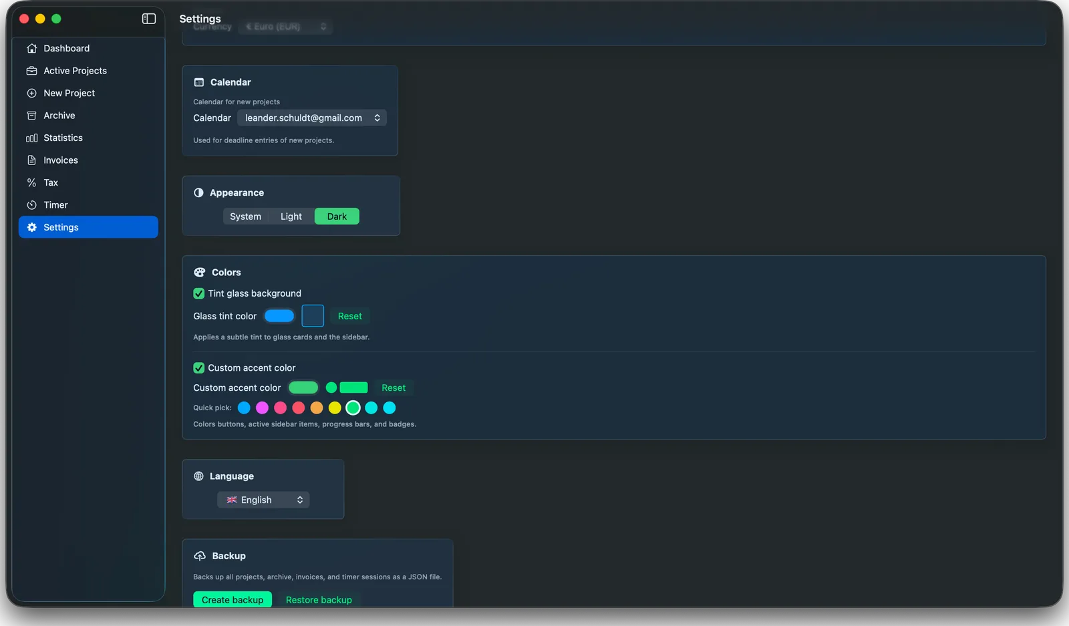Reset the glass tint color

(x=350, y=316)
